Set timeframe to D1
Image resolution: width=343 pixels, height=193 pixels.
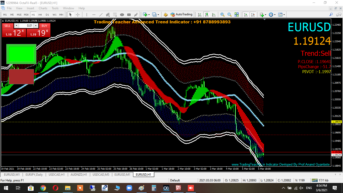[x=47, y=15]
